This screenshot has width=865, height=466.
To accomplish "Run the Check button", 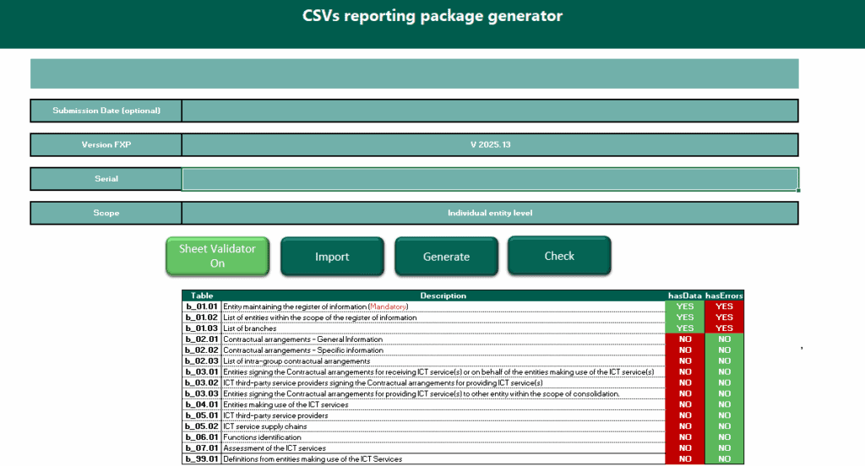I will (558, 256).
